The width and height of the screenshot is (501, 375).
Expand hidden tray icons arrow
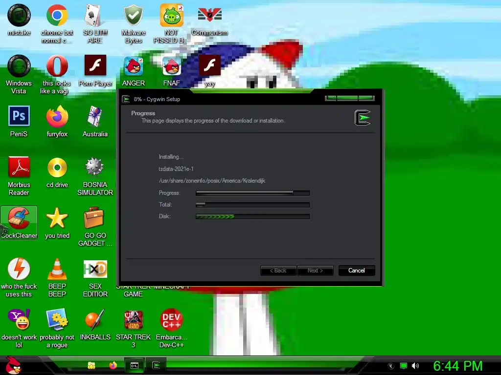point(391,366)
